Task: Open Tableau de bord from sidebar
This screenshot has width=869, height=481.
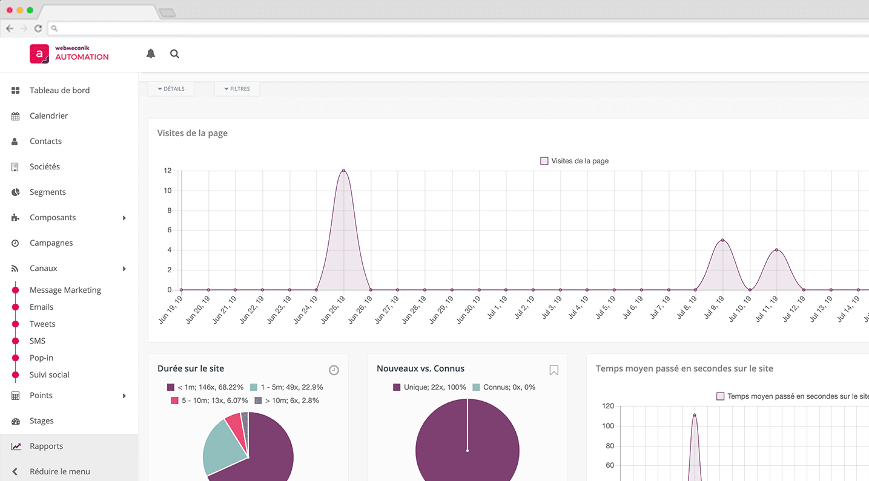Action: tap(59, 91)
